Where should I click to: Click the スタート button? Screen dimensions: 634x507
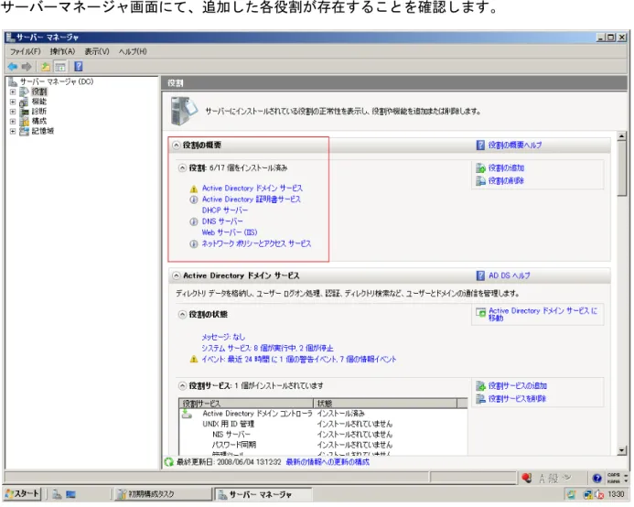click(23, 494)
